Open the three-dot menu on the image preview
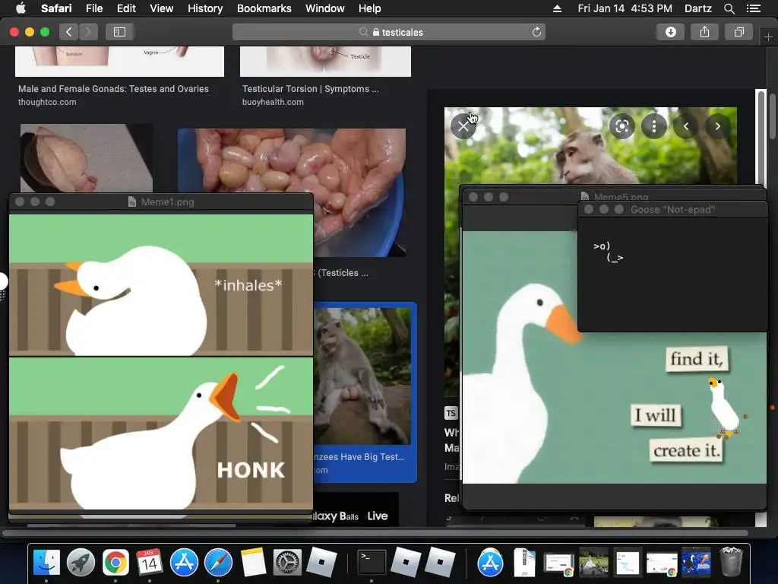Image resolution: width=778 pixels, height=584 pixels. coord(654,126)
